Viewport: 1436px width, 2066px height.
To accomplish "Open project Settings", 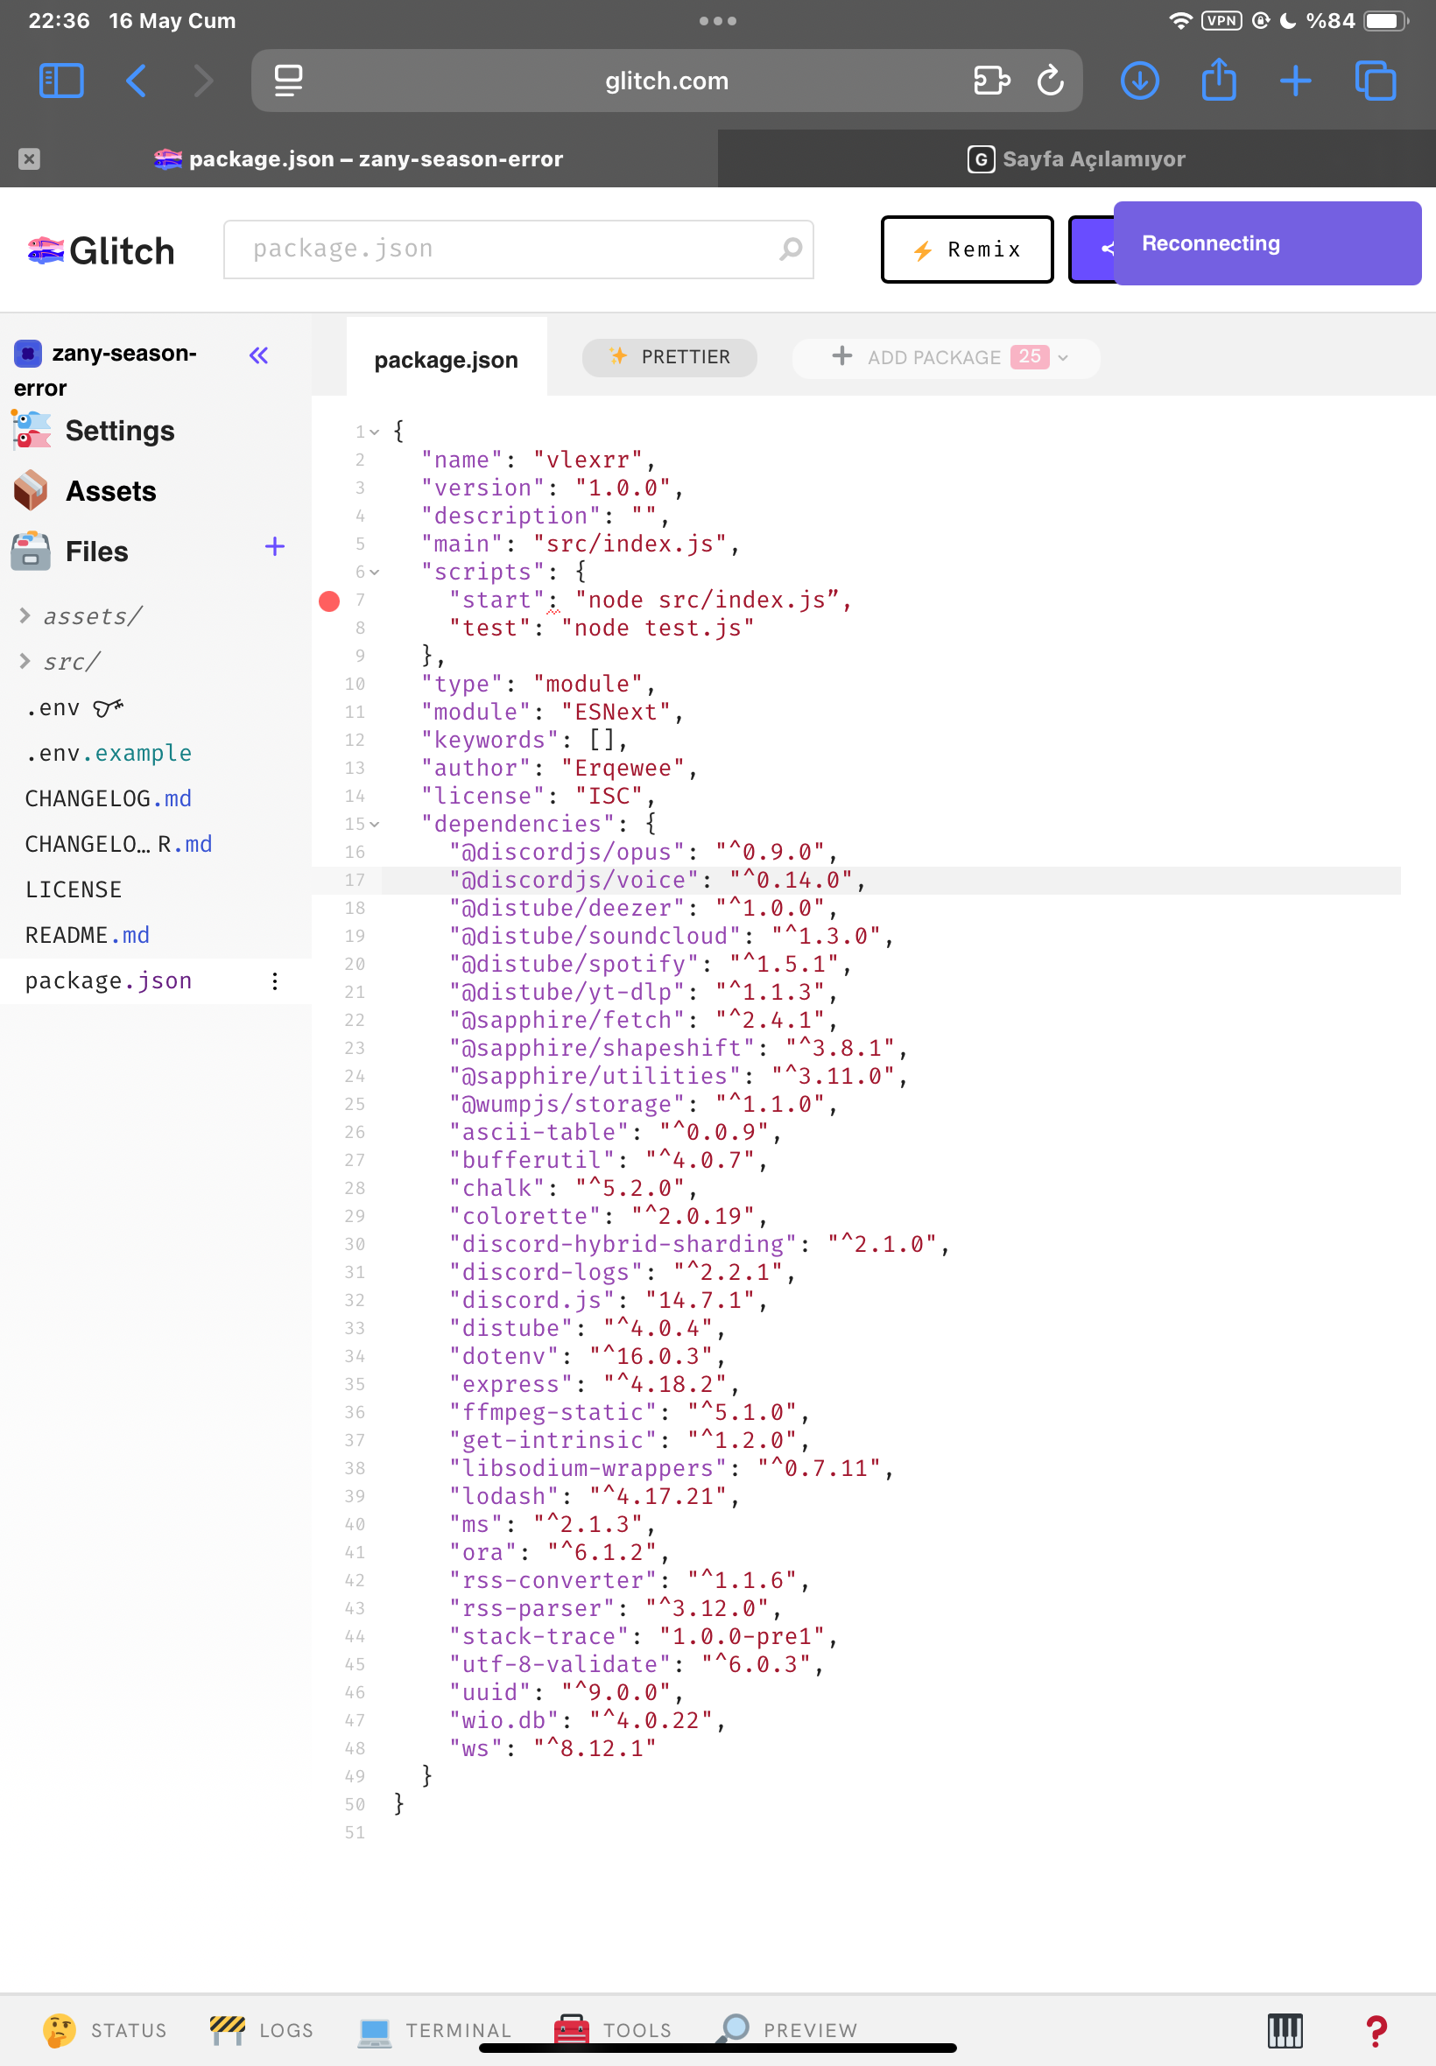I will click(94, 431).
